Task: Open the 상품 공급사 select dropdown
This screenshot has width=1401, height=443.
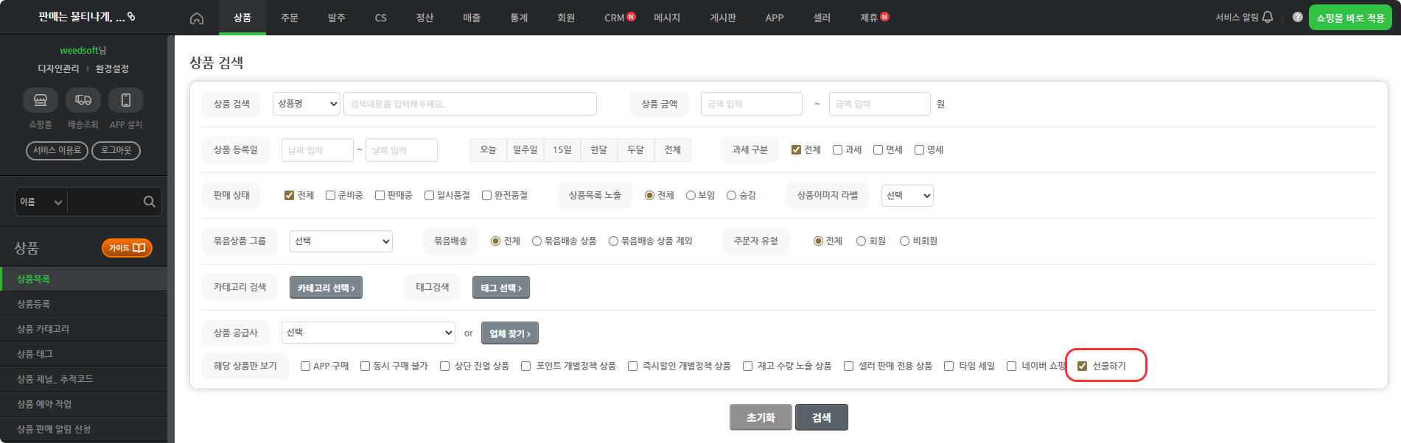Action: [368, 333]
